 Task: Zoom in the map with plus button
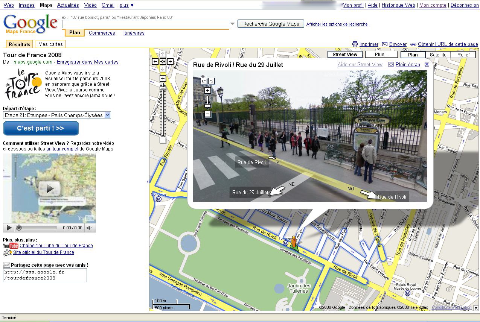tap(163, 78)
